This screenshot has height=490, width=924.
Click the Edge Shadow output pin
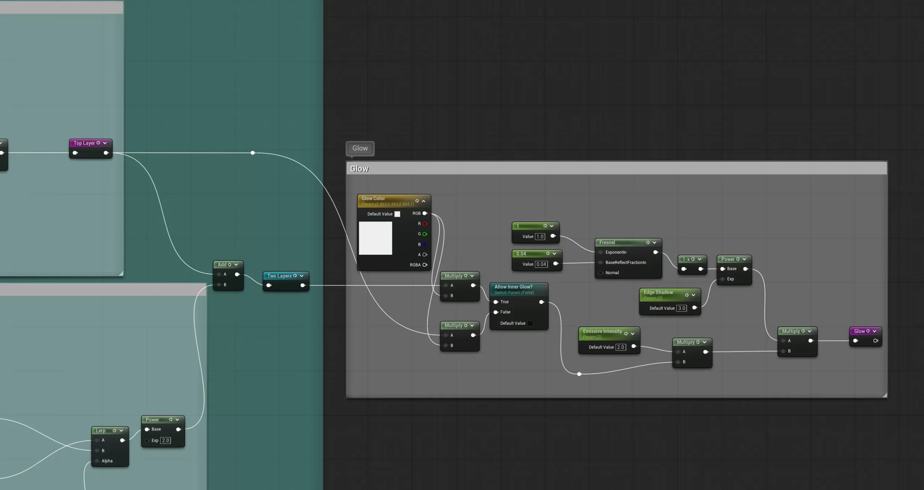(694, 308)
